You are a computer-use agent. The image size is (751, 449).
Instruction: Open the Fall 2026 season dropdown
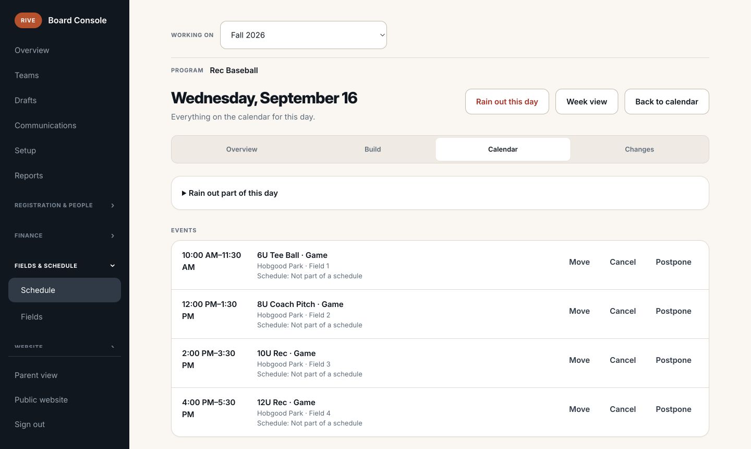point(304,35)
